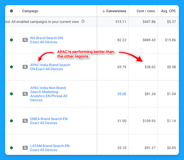Sort by Avg. CPC column header
Viewport: 184px width, 160px height.
tap(168, 11)
